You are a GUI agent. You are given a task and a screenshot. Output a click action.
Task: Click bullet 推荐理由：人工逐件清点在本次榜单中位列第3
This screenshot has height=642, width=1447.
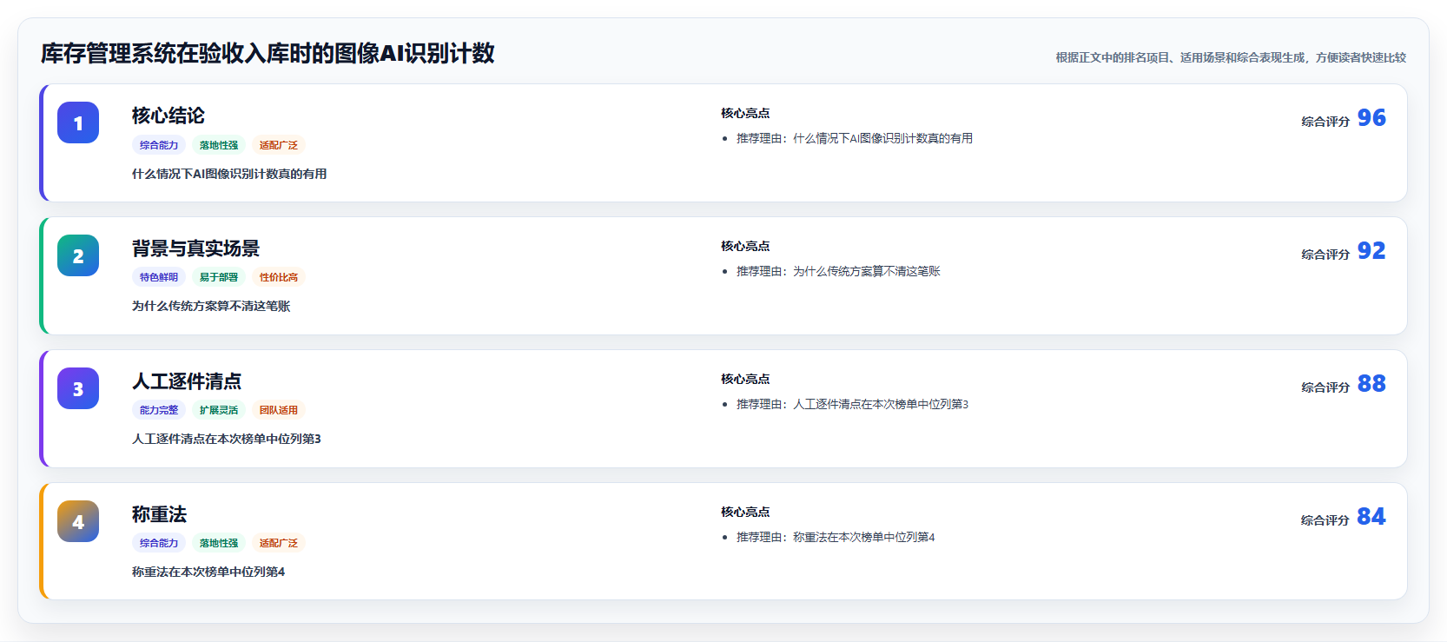click(852, 404)
